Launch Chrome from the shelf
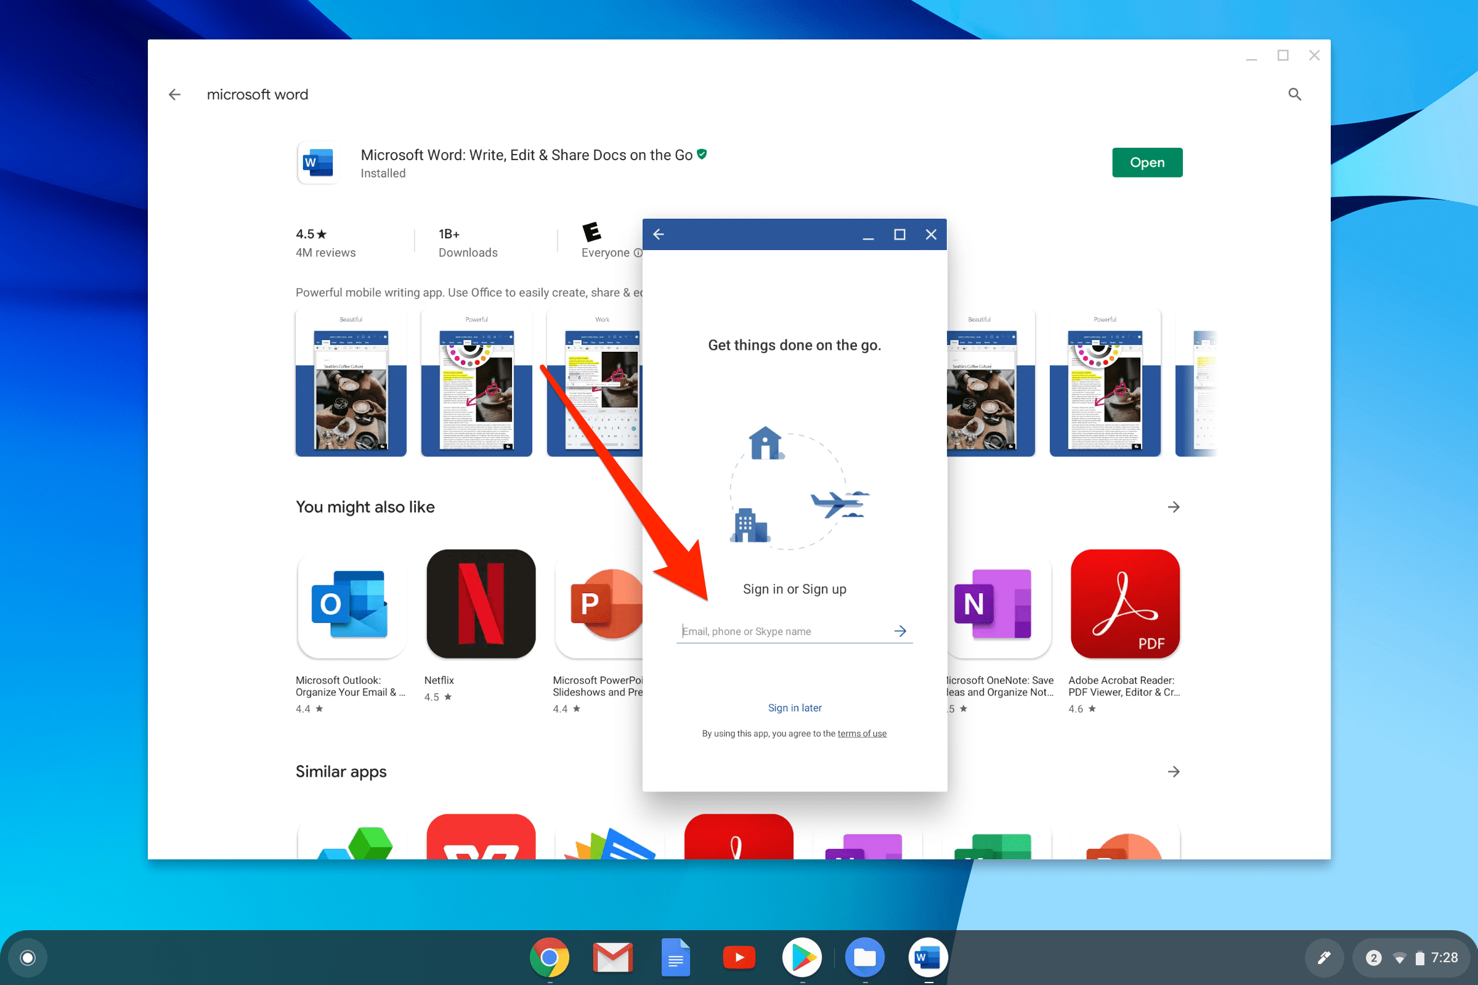Screen dimensions: 1478x985 click(549, 957)
